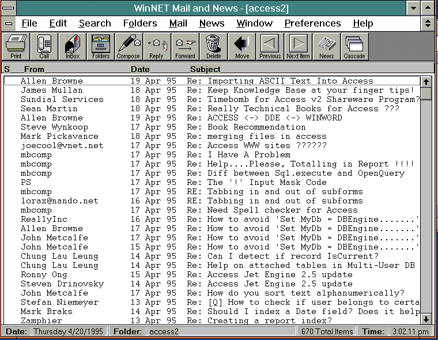Select Sean Martin's Technical Books message
438x340 pixels.
point(212,108)
